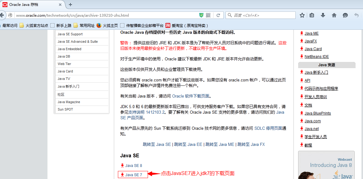Open 开发人员培训 link

coord(316,97)
